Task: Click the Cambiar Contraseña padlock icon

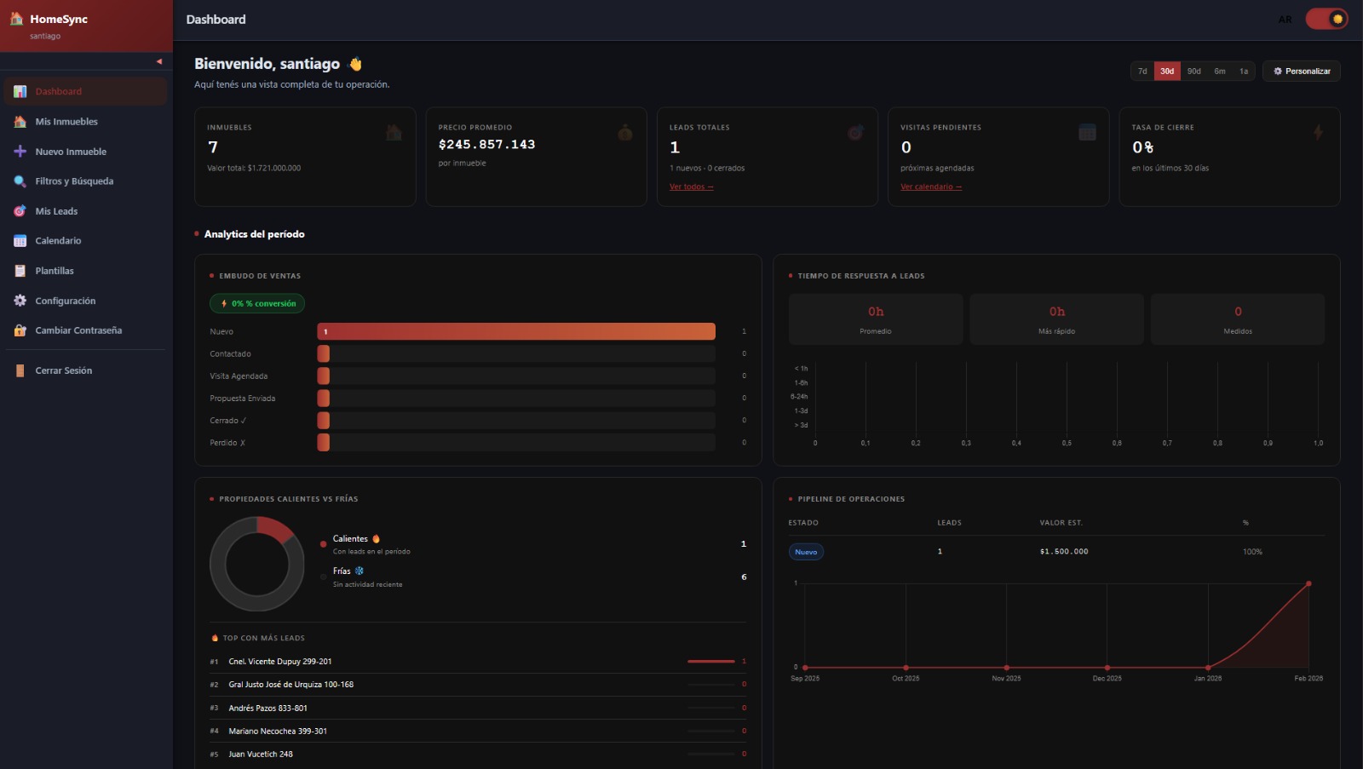Action: (19, 330)
